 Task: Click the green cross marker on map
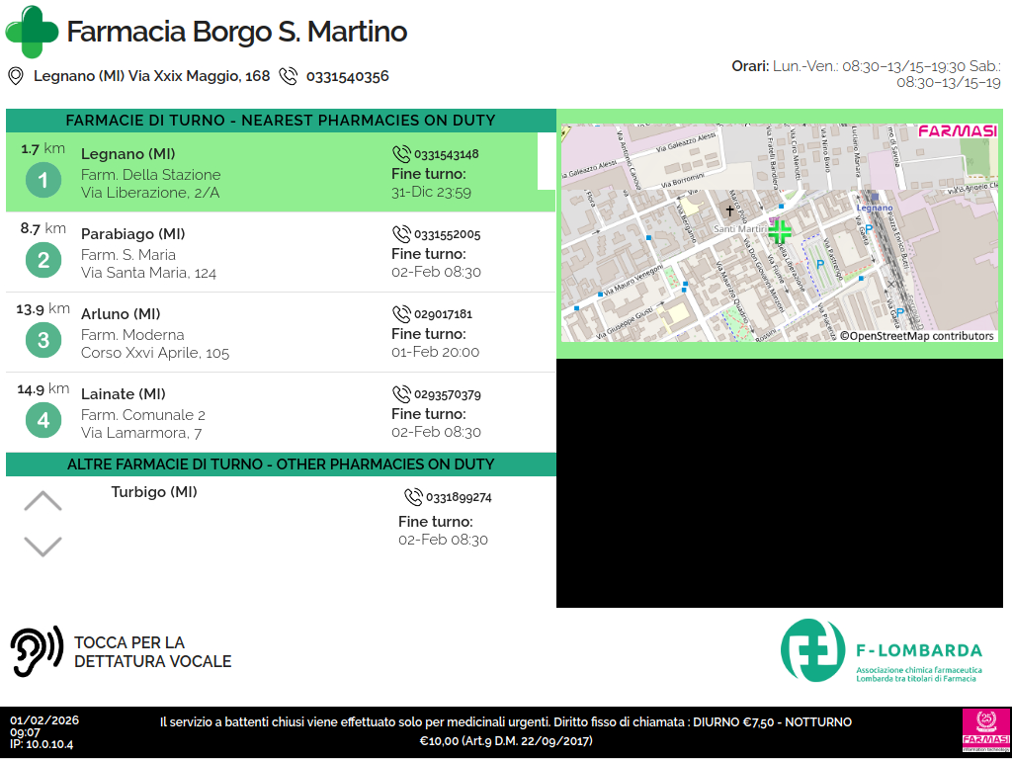tap(780, 232)
